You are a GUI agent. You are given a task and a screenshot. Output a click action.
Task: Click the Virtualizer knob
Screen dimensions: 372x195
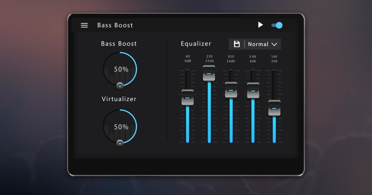tap(120, 126)
